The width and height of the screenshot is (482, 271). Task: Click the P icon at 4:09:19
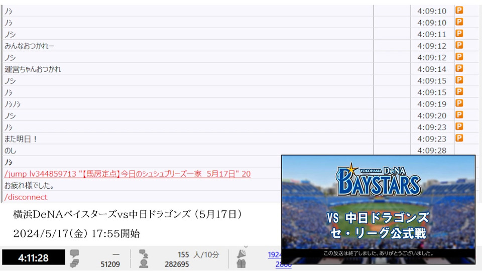click(x=459, y=103)
